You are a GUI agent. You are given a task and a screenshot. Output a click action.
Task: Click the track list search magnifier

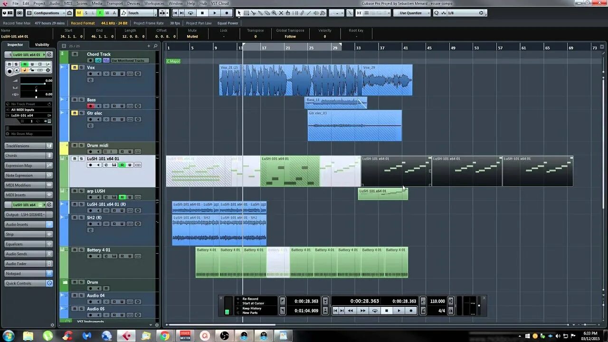(156, 46)
